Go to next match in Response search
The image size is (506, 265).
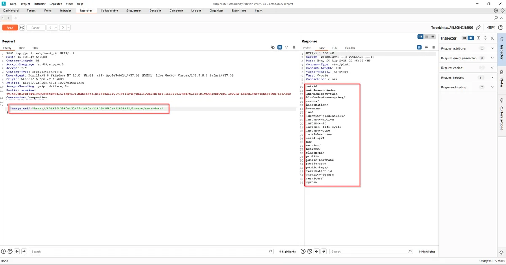(324, 251)
